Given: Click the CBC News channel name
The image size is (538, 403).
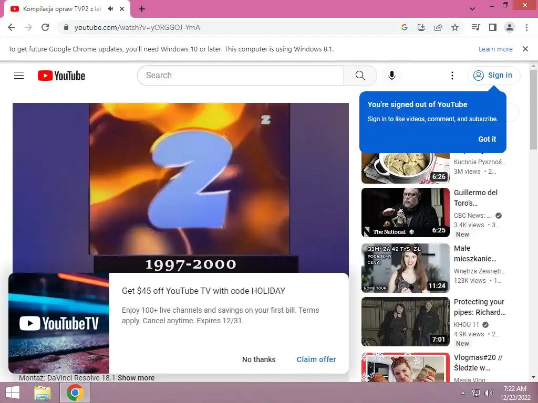Looking at the screenshot, I should [x=472, y=216].
